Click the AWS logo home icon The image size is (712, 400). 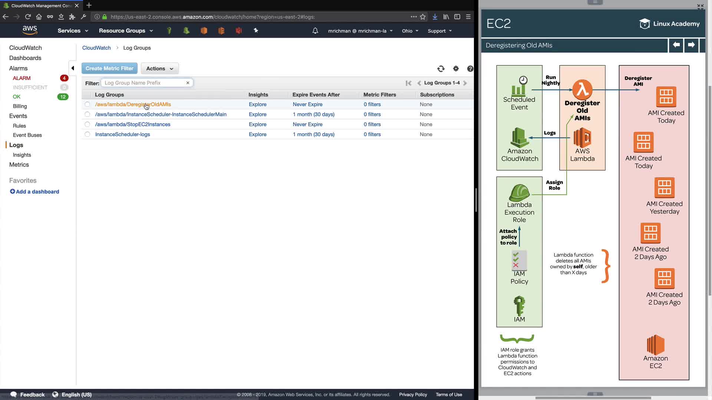click(30, 30)
